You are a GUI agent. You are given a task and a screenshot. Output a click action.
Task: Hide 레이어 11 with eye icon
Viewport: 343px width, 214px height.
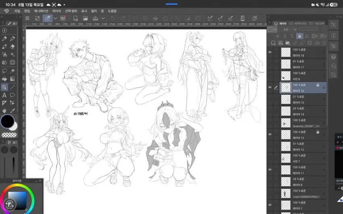tap(270, 170)
